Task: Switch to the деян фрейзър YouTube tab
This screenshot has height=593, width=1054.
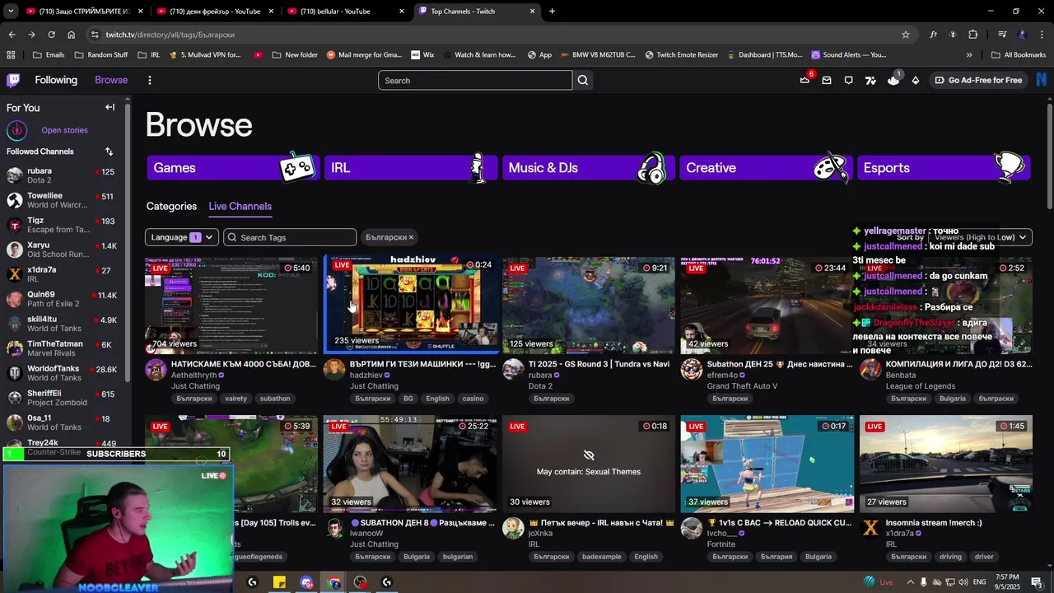Action: tap(215, 12)
